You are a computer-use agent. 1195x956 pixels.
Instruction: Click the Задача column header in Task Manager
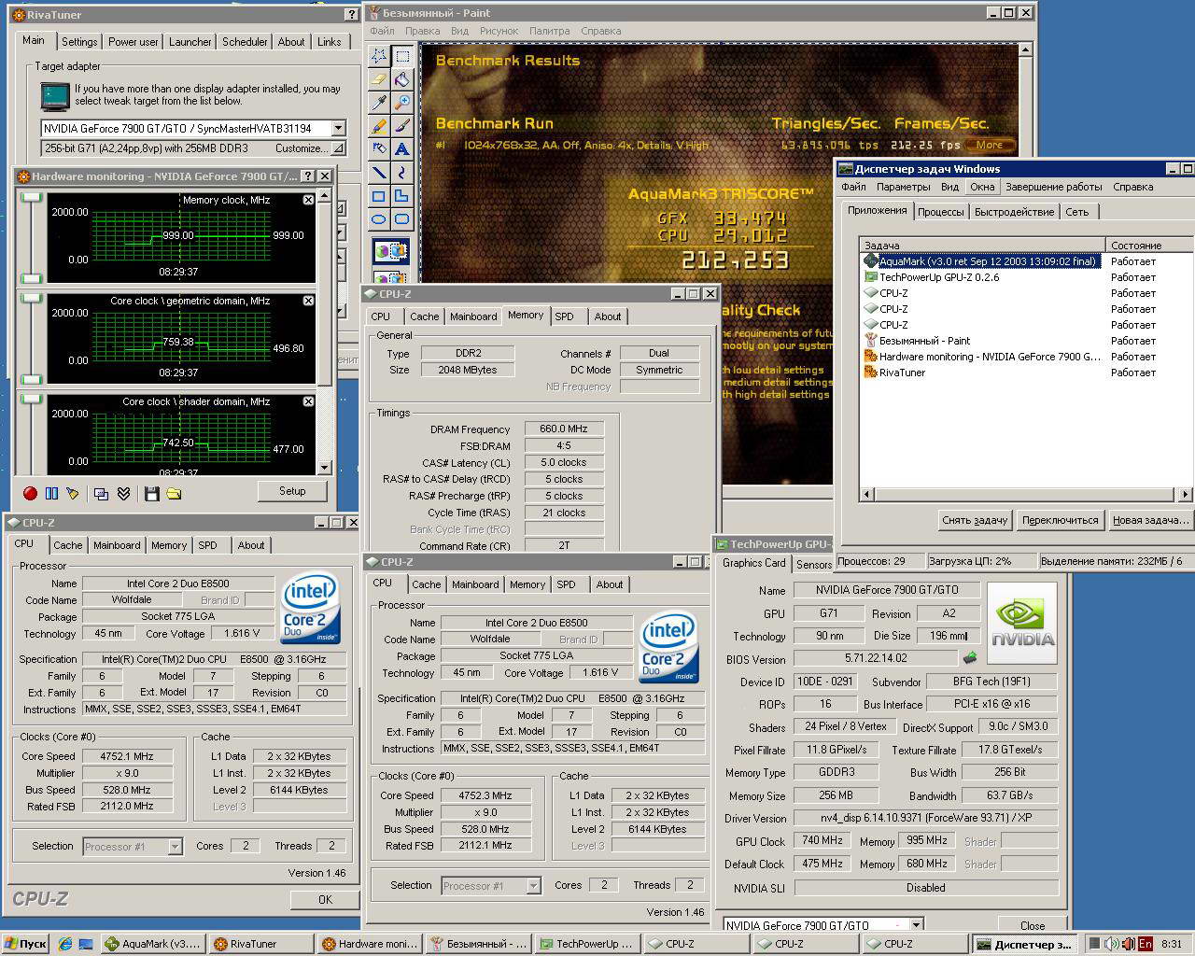click(x=982, y=245)
